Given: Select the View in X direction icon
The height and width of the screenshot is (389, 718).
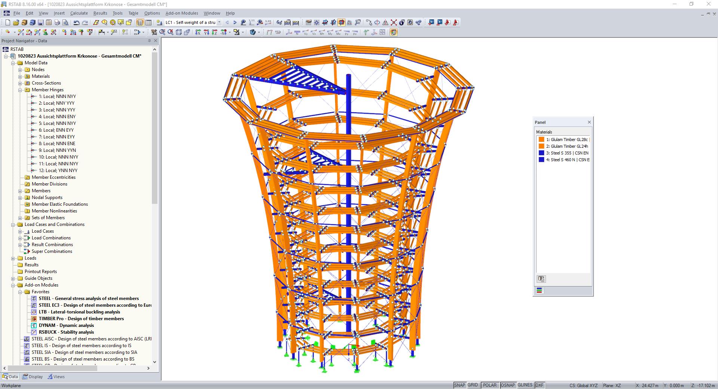Looking at the screenshot, I should 198,32.
